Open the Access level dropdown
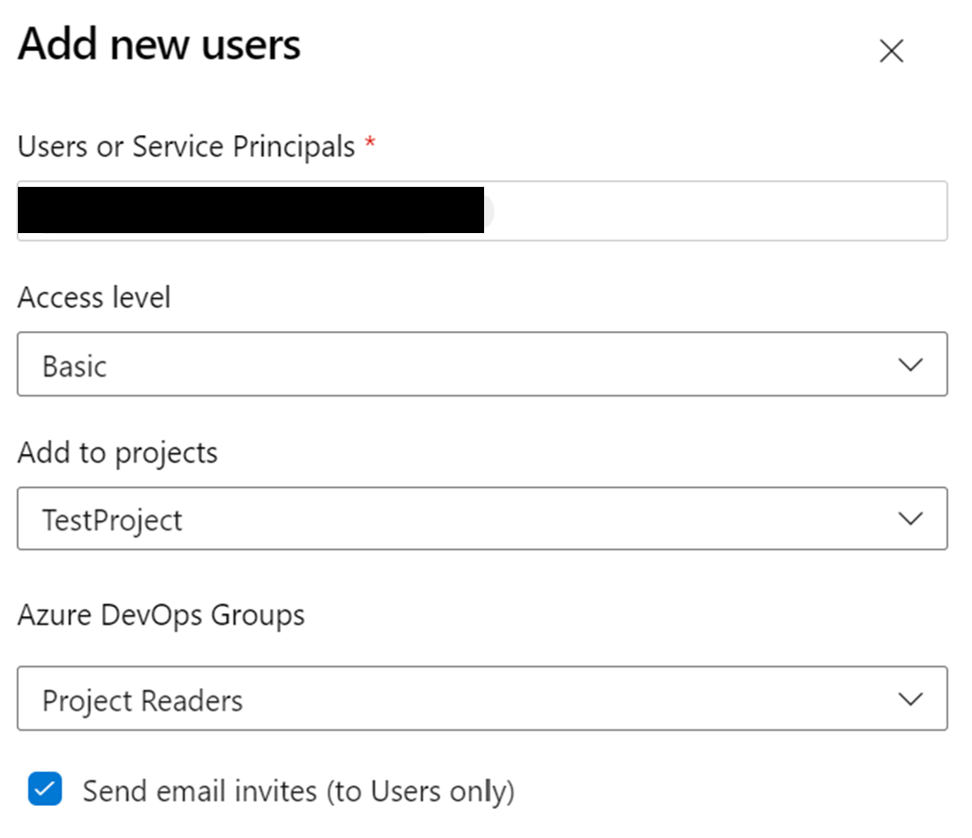Viewport: 972px width, 838px height. (481, 364)
